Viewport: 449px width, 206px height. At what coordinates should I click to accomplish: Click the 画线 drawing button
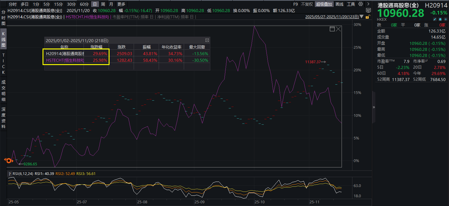point(339,4)
